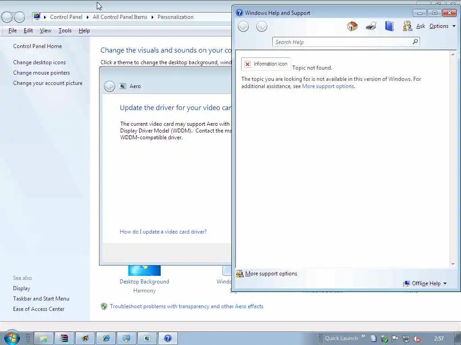Expand arrow after All Control Panel Items
The width and height of the screenshot is (461, 345).
point(152,18)
